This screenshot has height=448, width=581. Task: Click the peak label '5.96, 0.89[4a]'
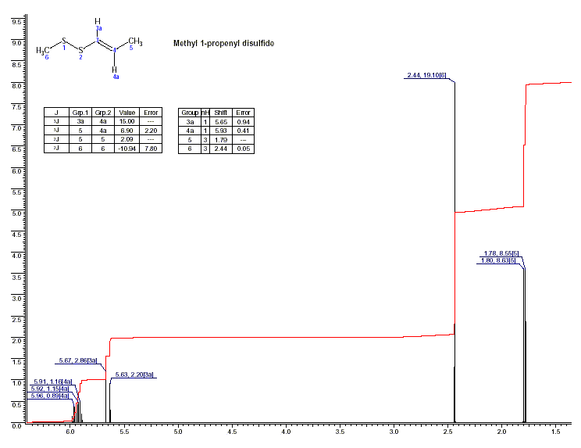coord(50,396)
